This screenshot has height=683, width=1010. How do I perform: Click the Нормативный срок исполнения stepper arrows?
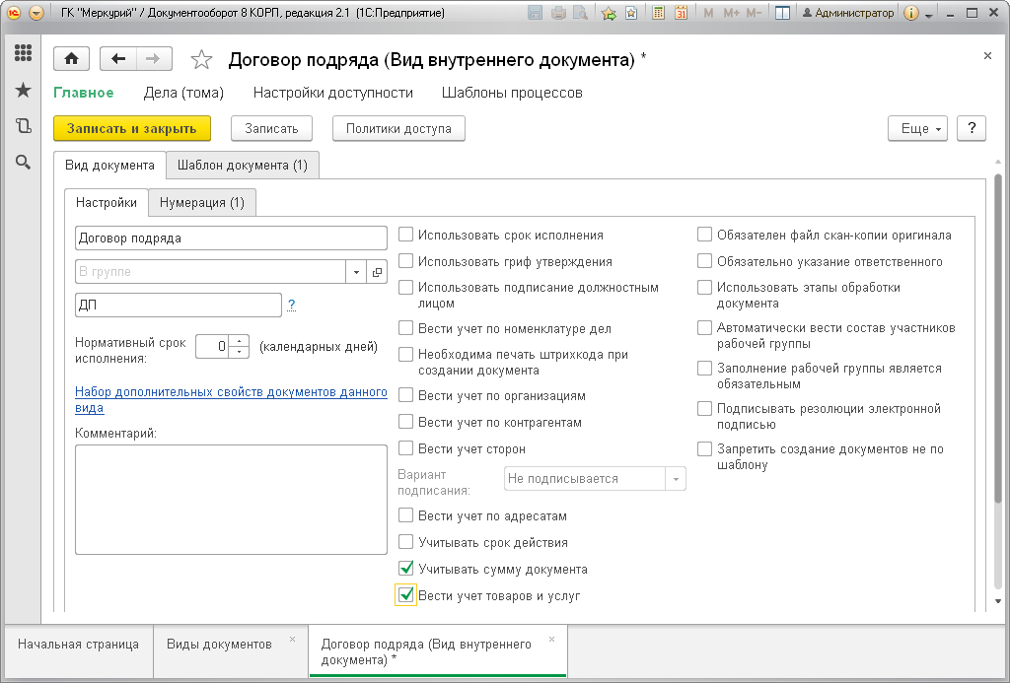pyautogui.click(x=239, y=346)
